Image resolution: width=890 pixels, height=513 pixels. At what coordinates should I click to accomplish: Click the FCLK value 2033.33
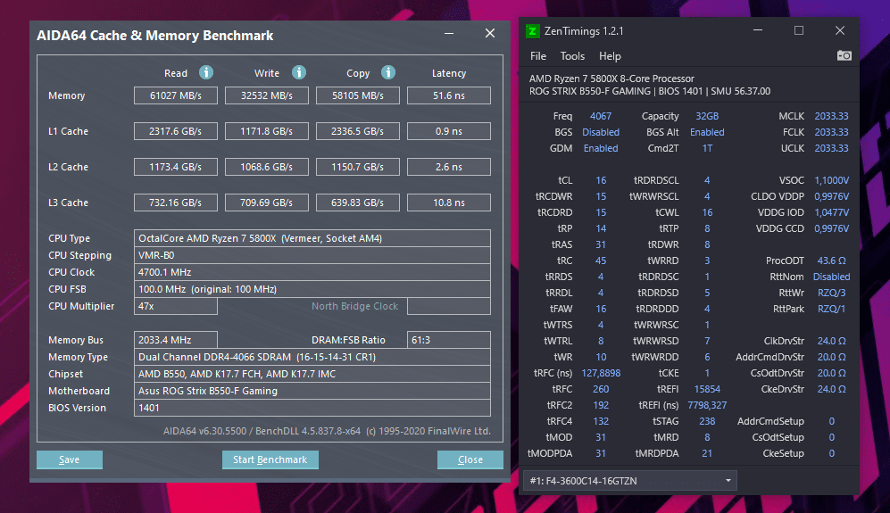click(x=832, y=132)
